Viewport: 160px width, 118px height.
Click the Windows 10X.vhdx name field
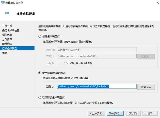pos(97,50)
